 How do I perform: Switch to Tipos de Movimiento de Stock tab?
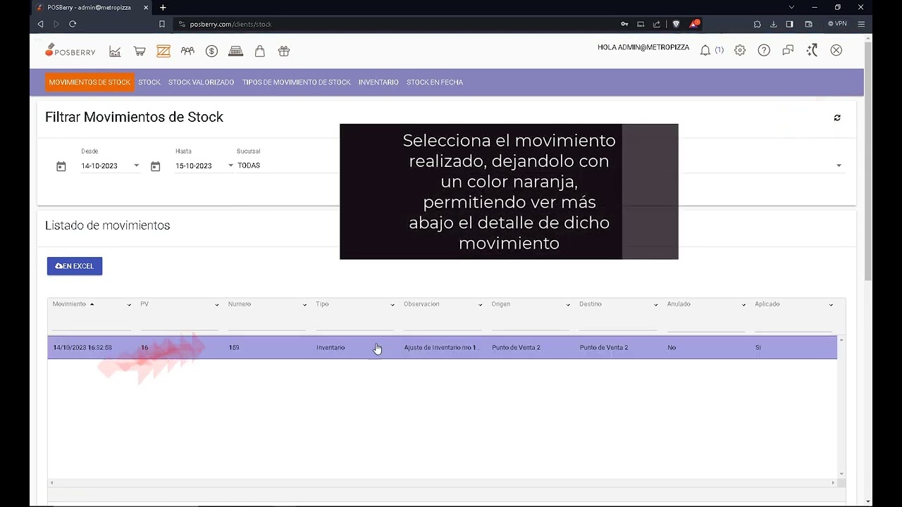(296, 82)
